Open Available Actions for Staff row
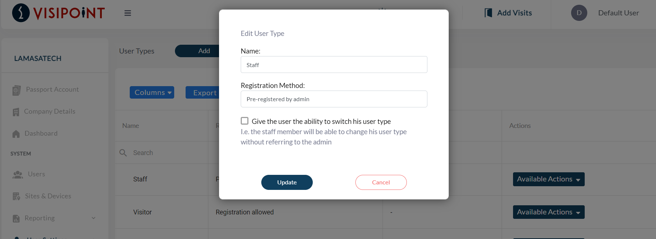 pyautogui.click(x=548, y=179)
